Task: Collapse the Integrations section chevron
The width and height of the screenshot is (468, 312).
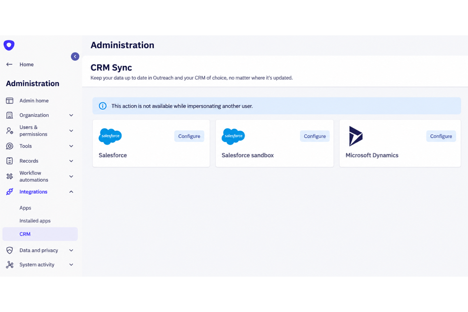Action: (x=71, y=192)
